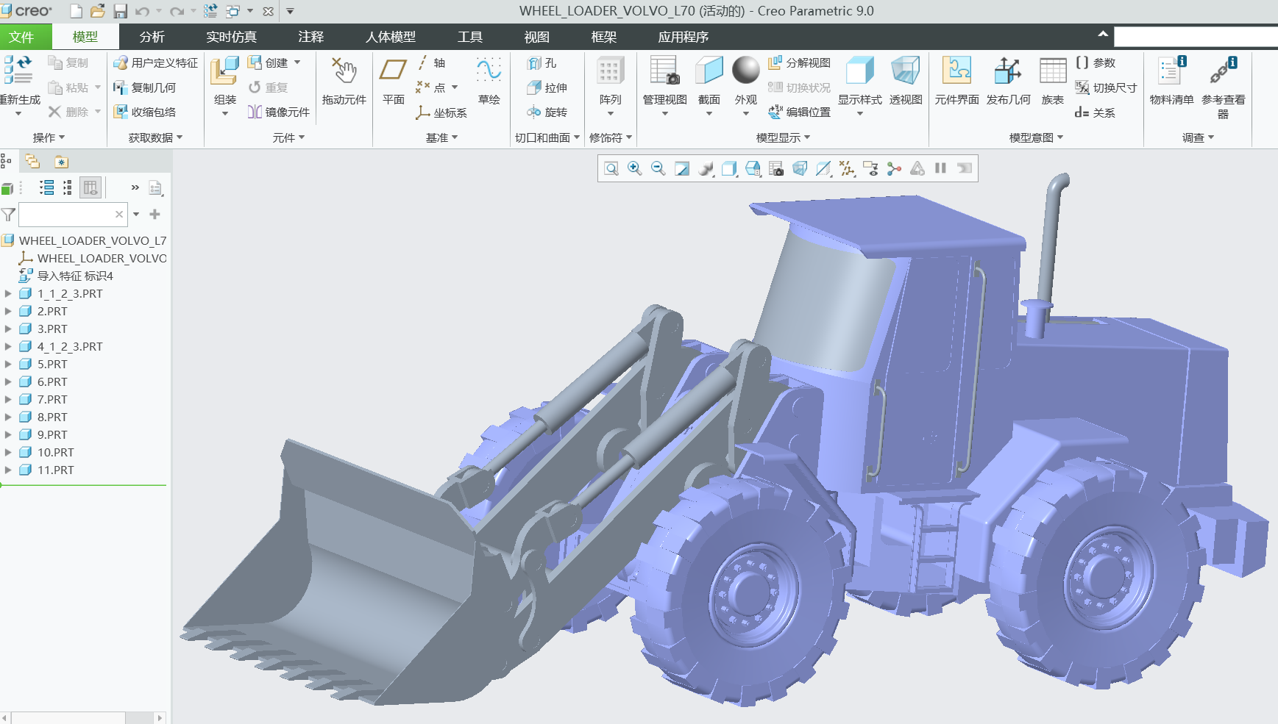Click the zoom out magnifier icon

(658, 169)
